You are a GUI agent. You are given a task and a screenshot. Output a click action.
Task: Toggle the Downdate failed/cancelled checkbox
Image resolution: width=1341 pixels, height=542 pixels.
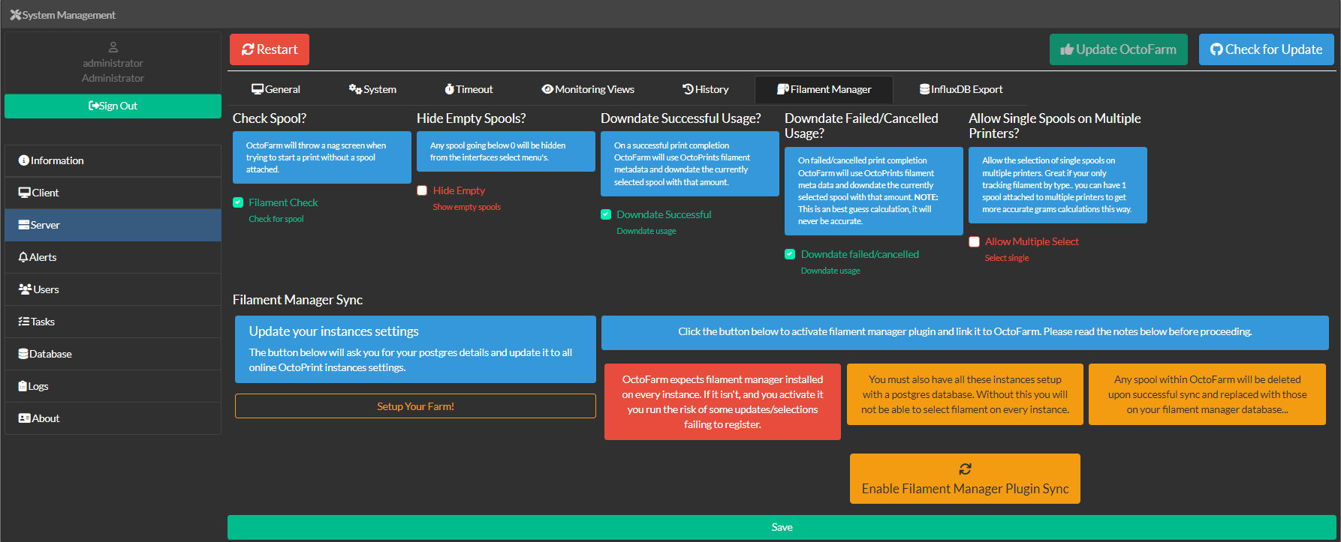(790, 254)
